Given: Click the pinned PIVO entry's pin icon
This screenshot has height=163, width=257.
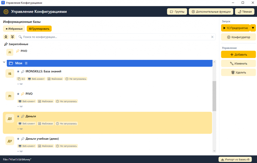Looking at the screenshot, I should click(18, 51).
